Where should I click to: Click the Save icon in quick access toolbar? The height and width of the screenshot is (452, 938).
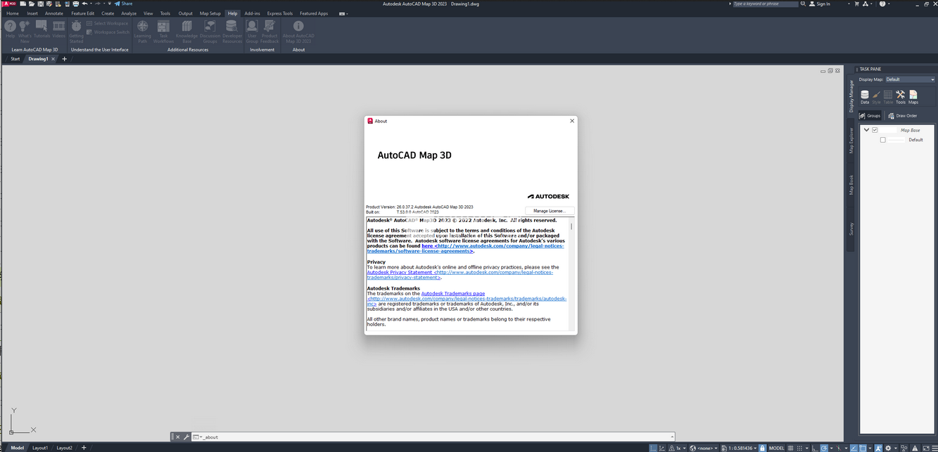[x=41, y=4]
